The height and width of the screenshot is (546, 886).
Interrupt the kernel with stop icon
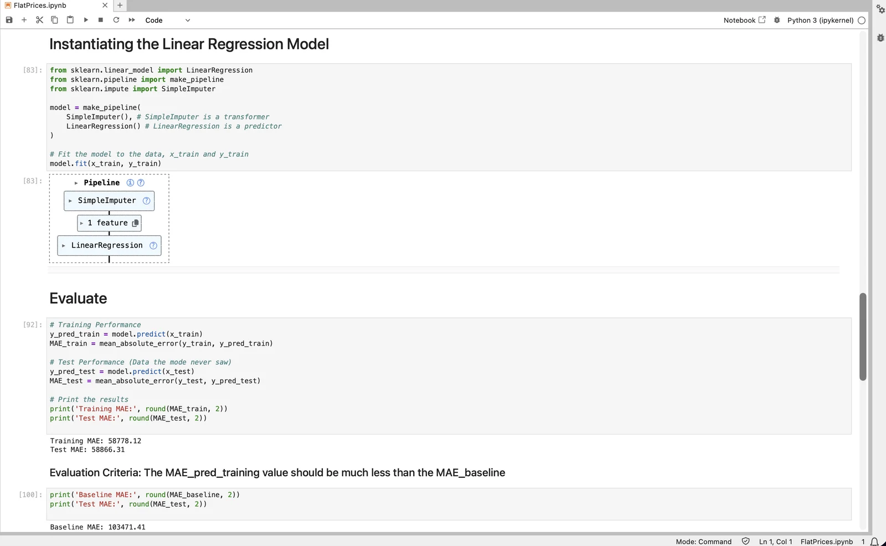(101, 20)
